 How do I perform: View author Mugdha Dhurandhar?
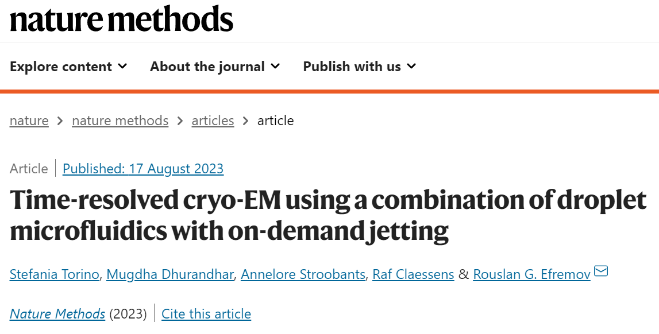(x=170, y=274)
